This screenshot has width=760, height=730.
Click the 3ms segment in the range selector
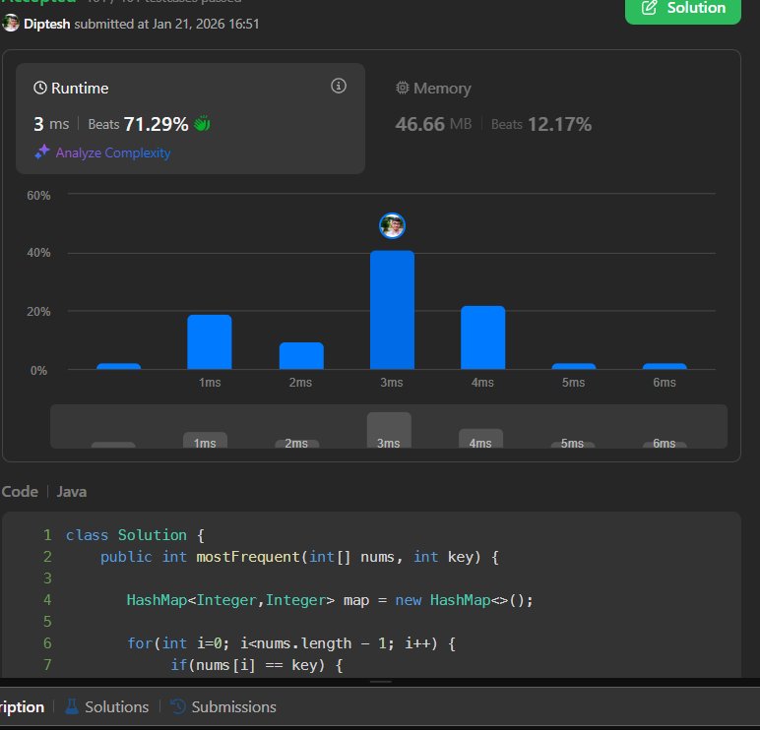389,430
